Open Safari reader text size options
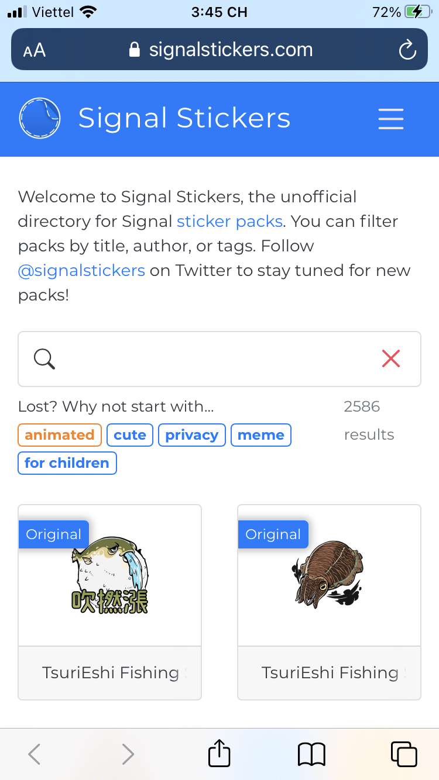439x780 pixels. point(35,50)
